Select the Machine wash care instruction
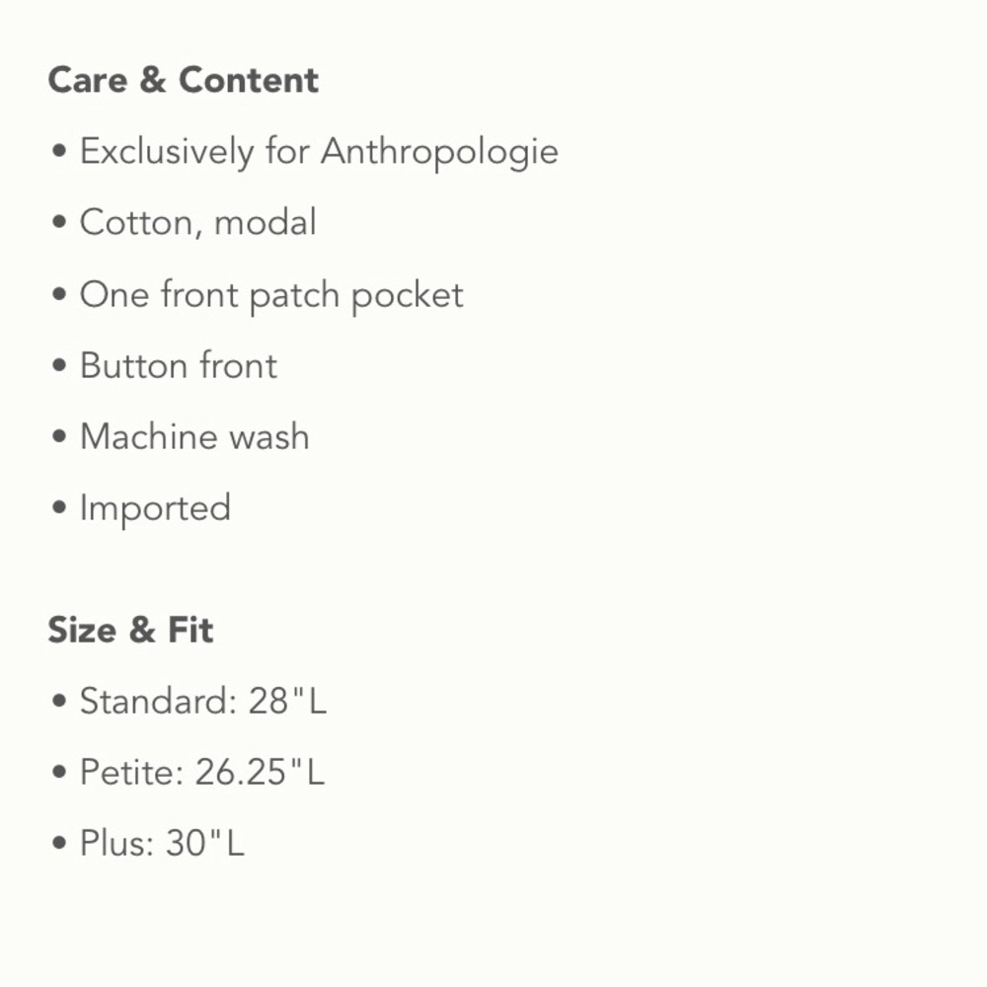The image size is (987, 987). (195, 436)
